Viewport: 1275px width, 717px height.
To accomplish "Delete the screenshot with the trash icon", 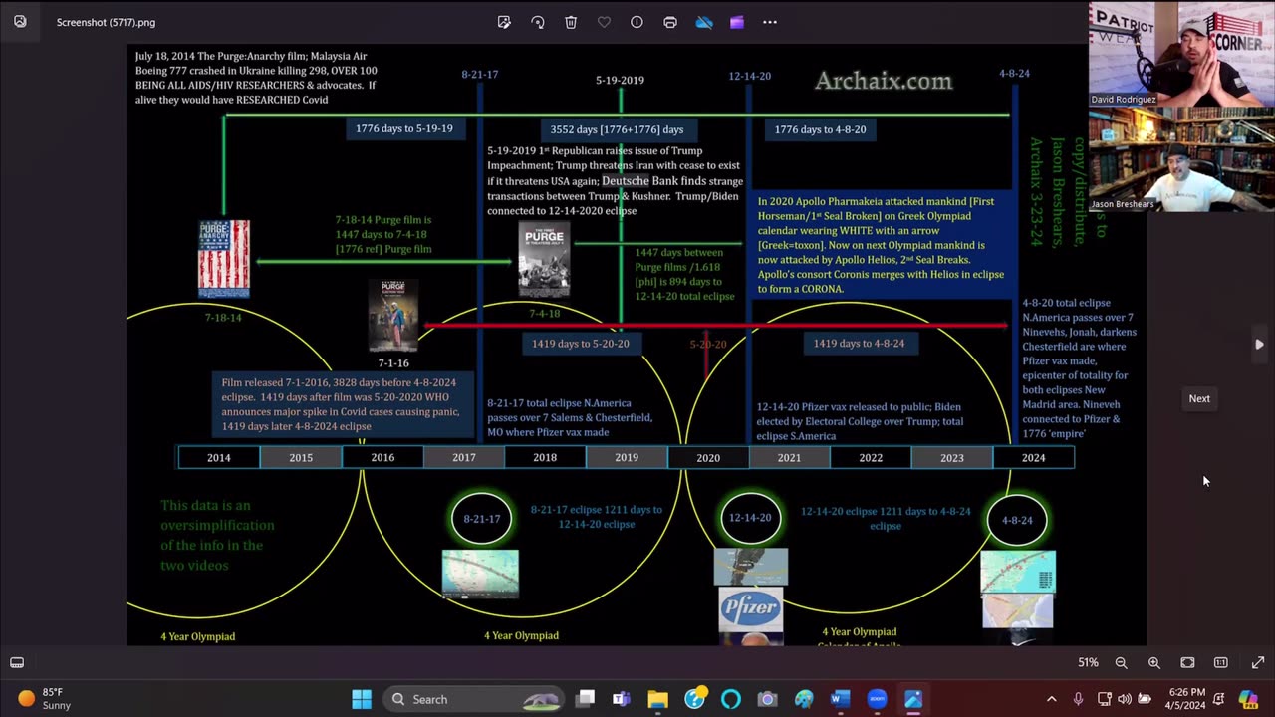I will [x=571, y=22].
